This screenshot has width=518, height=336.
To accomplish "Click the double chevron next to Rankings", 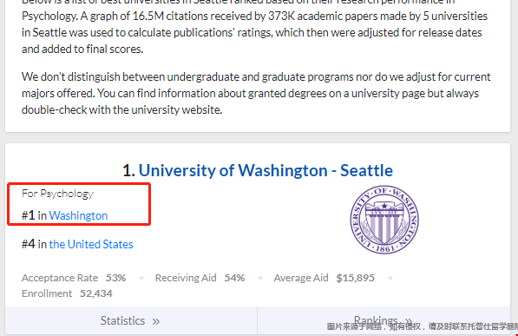I will (x=409, y=320).
